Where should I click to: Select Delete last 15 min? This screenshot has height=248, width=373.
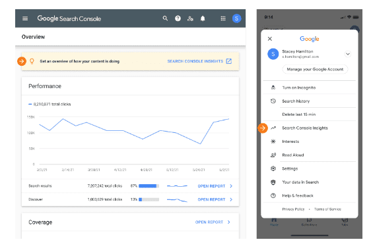coord(309,114)
